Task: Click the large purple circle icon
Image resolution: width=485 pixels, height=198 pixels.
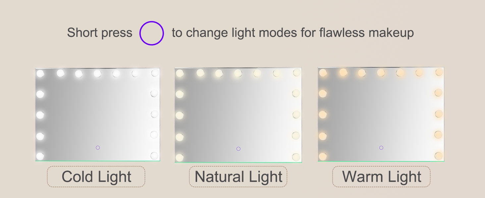Action: coord(152,33)
